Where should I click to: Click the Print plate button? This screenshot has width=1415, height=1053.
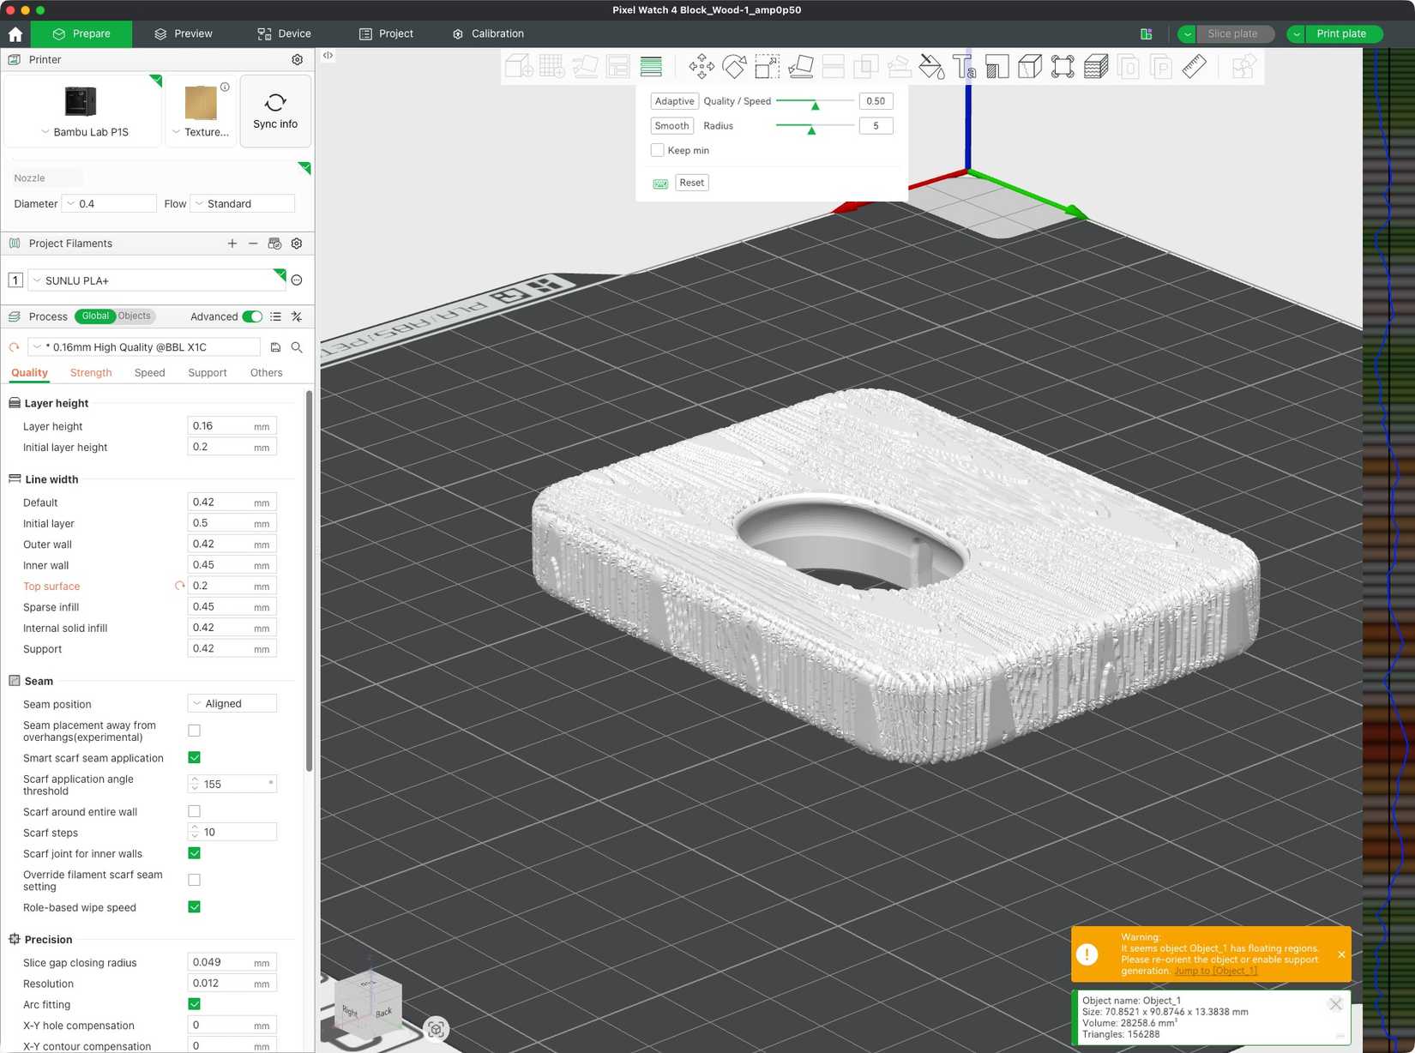pyautogui.click(x=1340, y=33)
